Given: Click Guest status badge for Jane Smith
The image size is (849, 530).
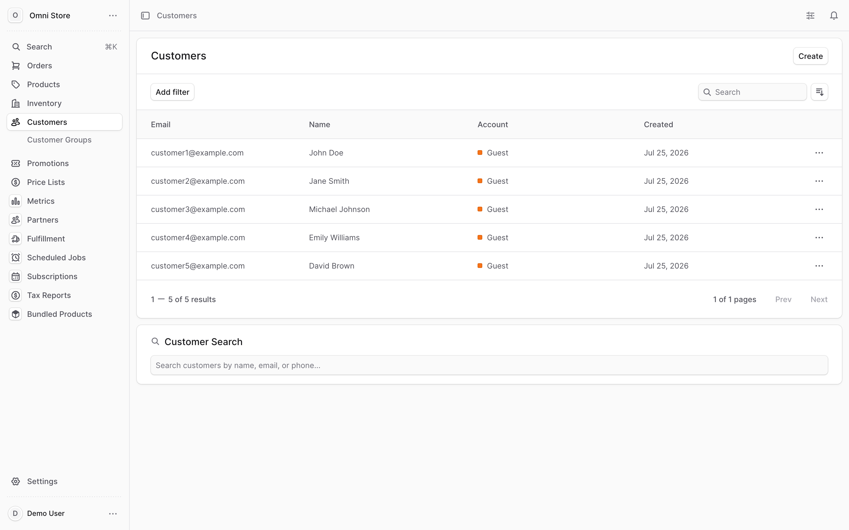Looking at the screenshot, I should (x=493, y=181).
